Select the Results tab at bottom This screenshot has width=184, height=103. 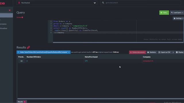point(22,102)
